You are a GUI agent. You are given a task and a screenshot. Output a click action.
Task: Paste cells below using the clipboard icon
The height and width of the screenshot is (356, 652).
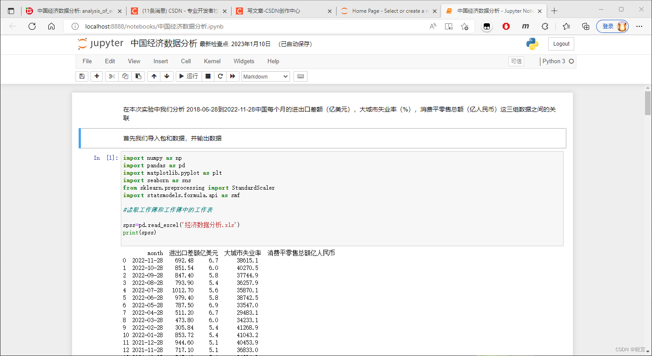[x=138, y=76]
